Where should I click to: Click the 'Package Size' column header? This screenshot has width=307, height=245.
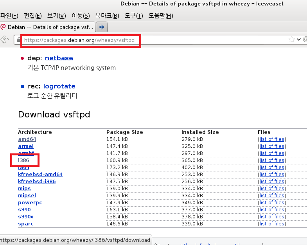124,132
